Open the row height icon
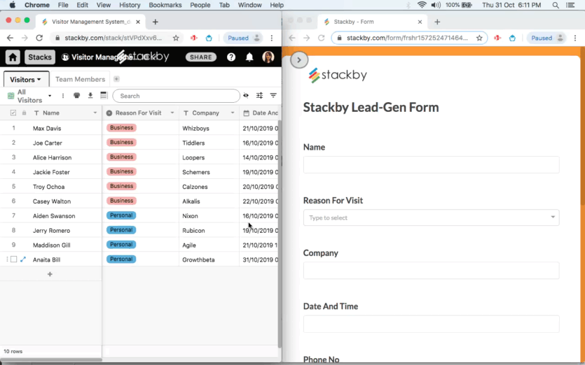Image resolution: width=585 pixels, height=365 pixels. point(104,96)
